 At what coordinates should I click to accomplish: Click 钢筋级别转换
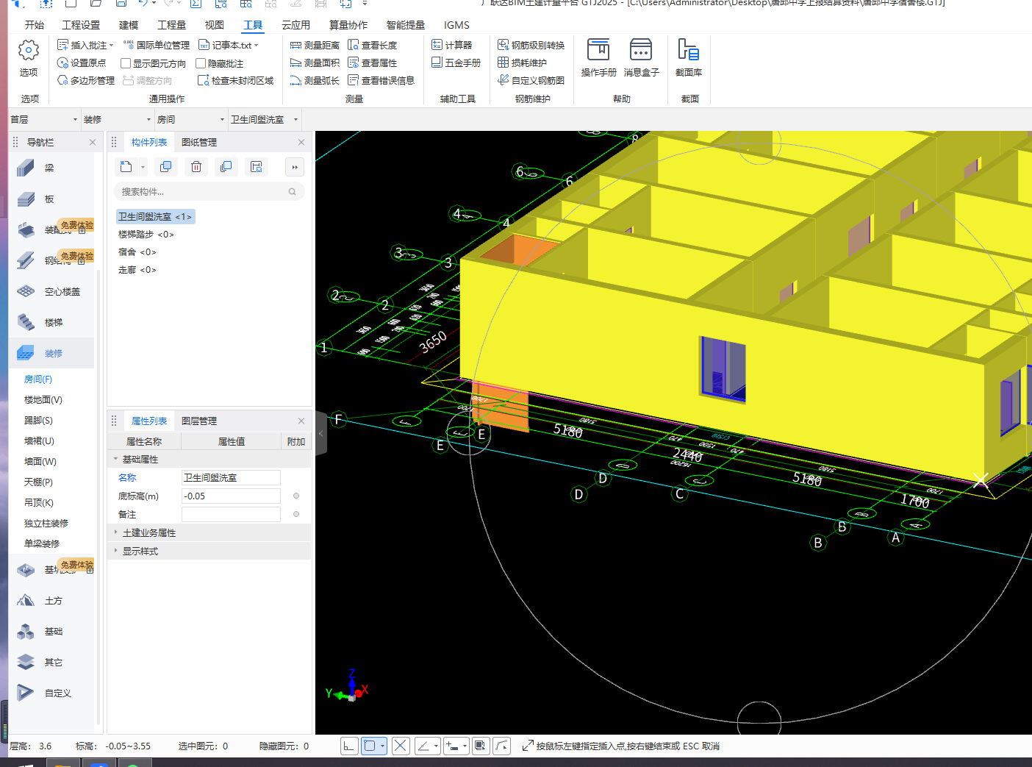click(531, 45)
